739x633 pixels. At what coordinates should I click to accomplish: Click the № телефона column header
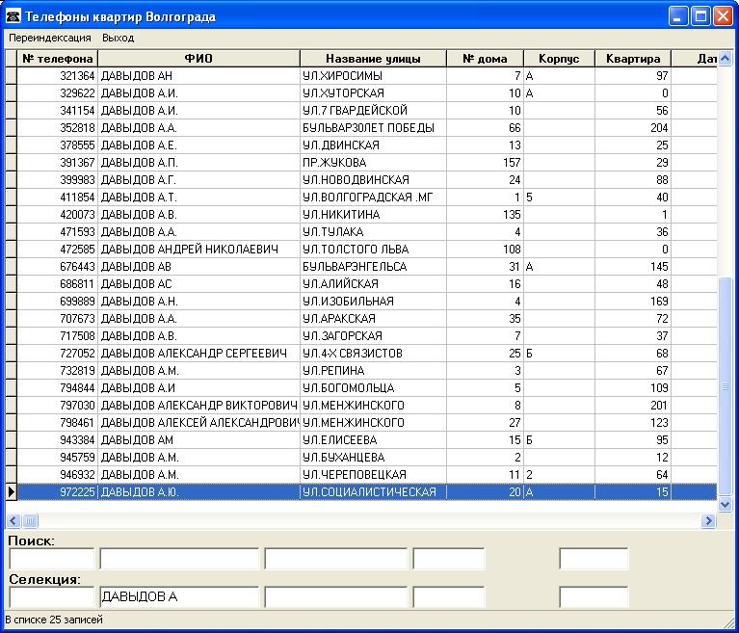click(x=58, y=59)
